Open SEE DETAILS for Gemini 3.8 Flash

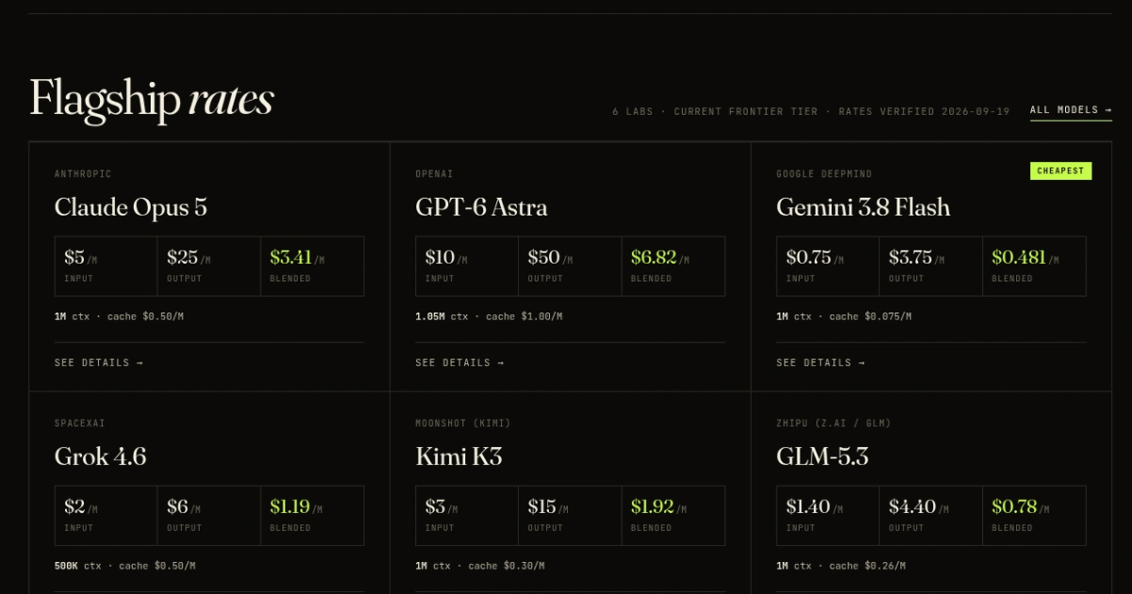(x=821, y=362)
